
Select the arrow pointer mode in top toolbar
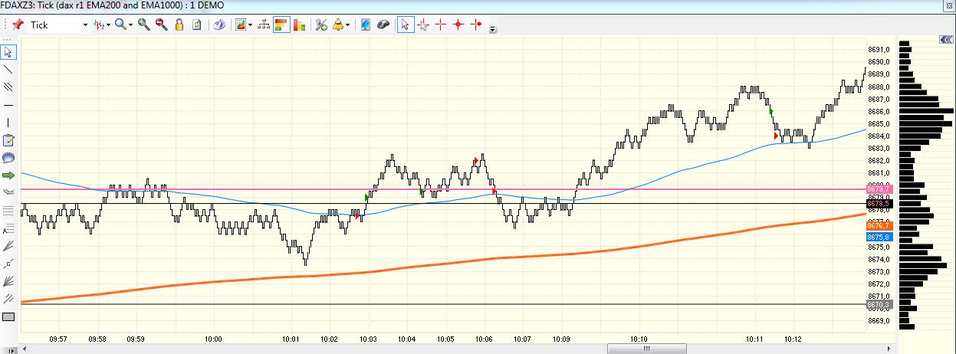coord(406,25)
